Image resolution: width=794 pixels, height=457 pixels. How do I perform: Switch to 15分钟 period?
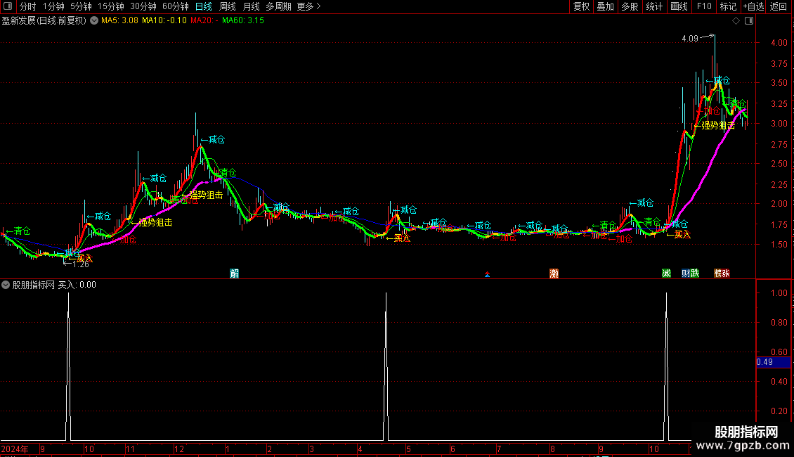pyautogui.click(x=111, y=6)
